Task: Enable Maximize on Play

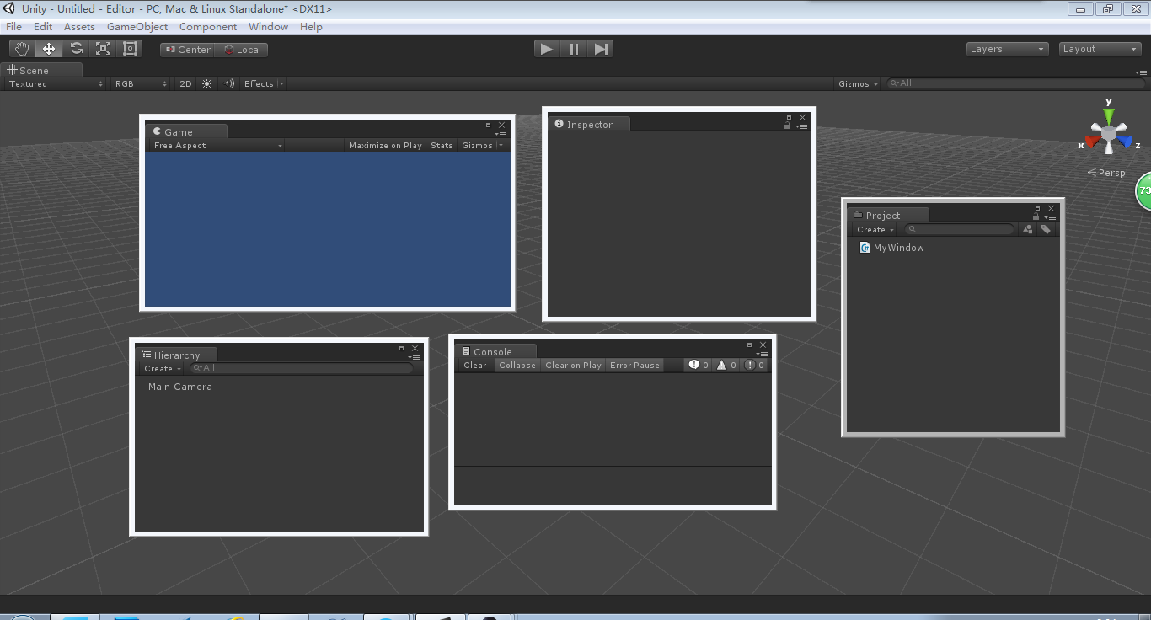Action: pyautogui.click(x=385, y=145)
